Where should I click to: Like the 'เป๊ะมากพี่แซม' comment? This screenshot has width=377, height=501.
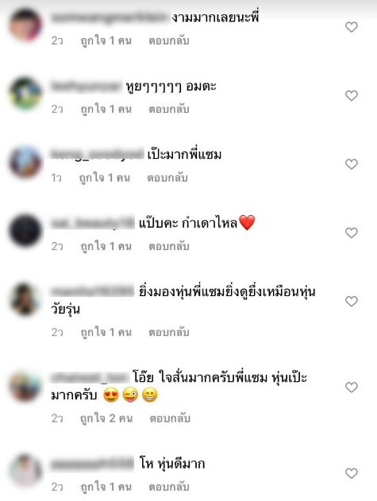(x=351, y=164)
